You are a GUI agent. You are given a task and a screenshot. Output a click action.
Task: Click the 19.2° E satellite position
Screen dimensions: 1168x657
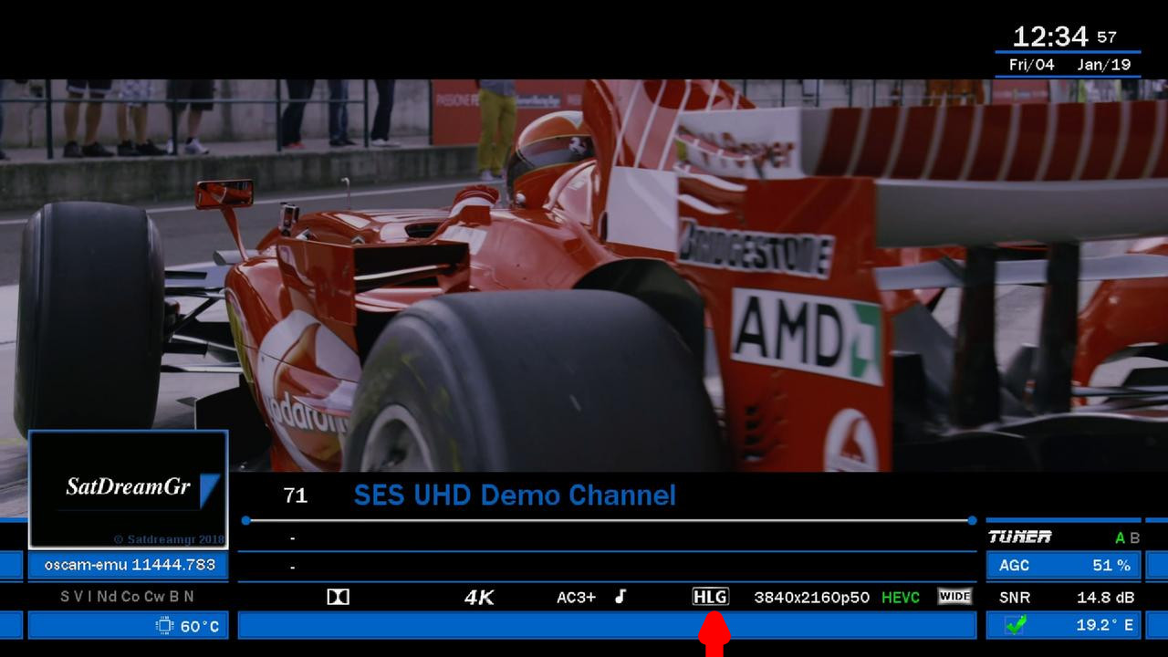coord(1105,625)
